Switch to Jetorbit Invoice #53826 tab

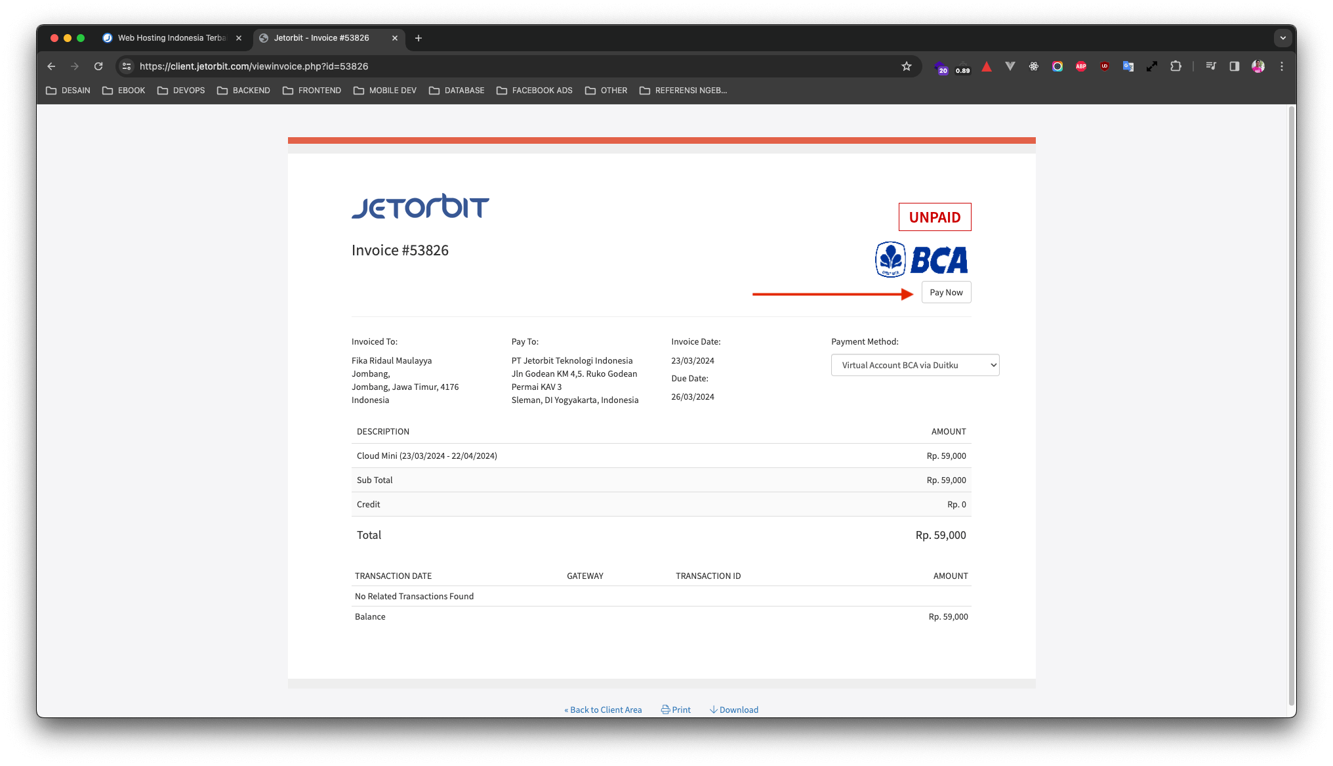[x=321, y=38]
